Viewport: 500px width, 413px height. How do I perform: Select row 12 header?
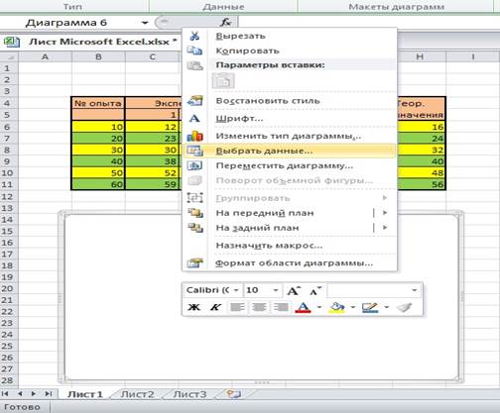pos(7,196)
